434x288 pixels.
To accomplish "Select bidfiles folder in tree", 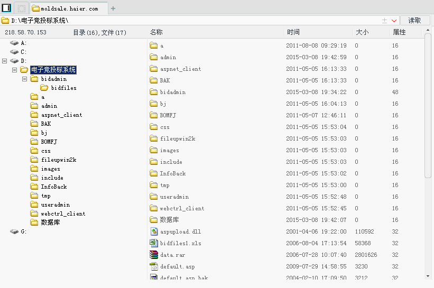I will pyautogui.click(x=63, y=88).
